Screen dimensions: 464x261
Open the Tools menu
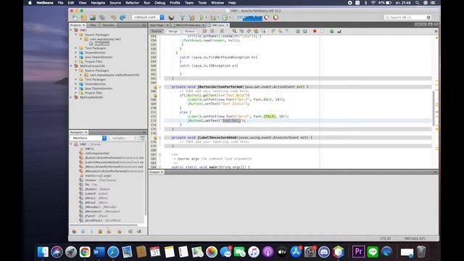[202, 3]
